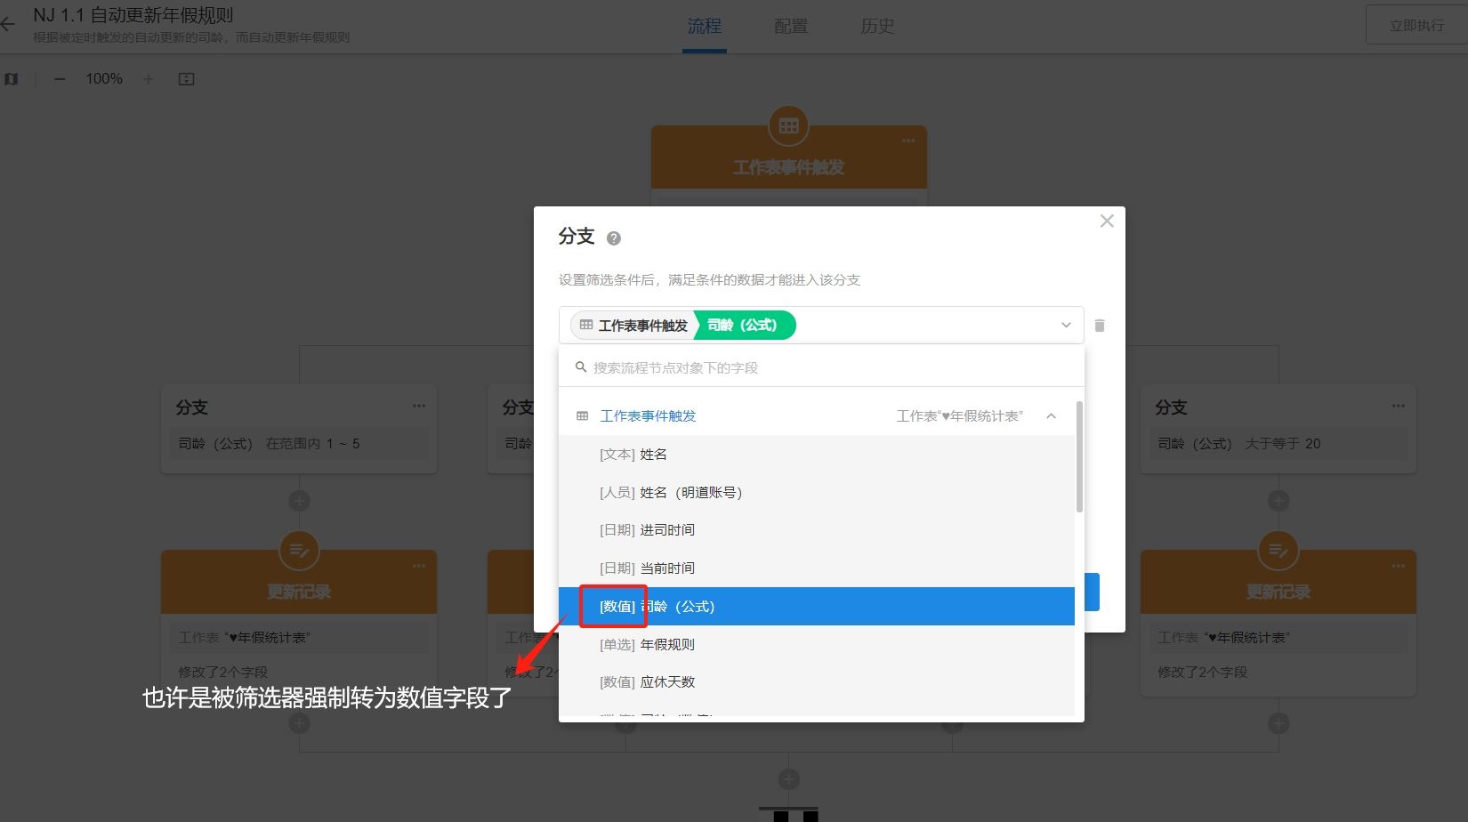
Task: Click the map overview icon
Action: [x=12, y=79]
